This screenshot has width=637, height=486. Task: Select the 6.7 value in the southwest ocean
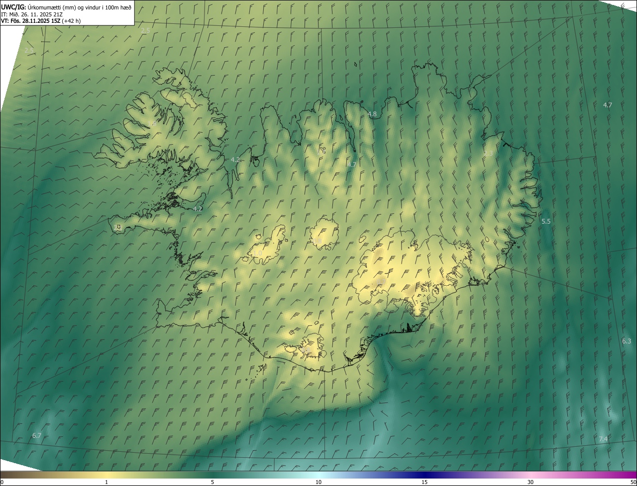[x=37, y=436]
